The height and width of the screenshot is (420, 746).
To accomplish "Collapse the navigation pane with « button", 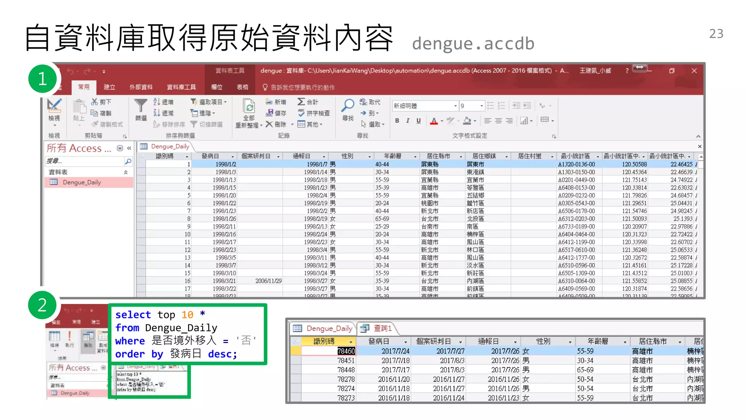I will (x=129, y=148).
